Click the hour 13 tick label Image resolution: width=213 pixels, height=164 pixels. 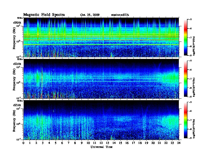(x=108, y=143)
